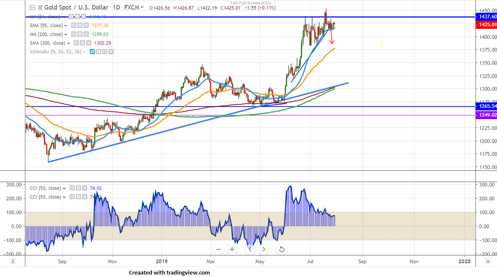
Task: Collapse the indicator legend with minus box
Action: (32, 7)
